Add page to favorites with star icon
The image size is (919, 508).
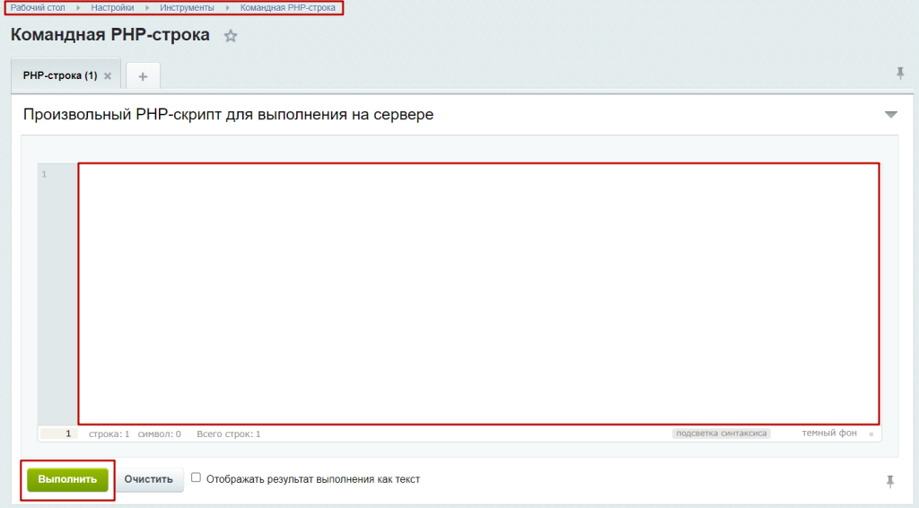(x=231, y=37)
